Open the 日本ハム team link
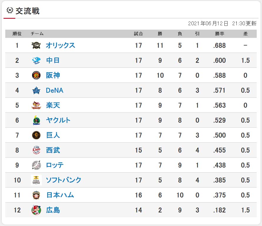This screenshot has height=226, width=262. pyautogui.click(x=60, y=195)
